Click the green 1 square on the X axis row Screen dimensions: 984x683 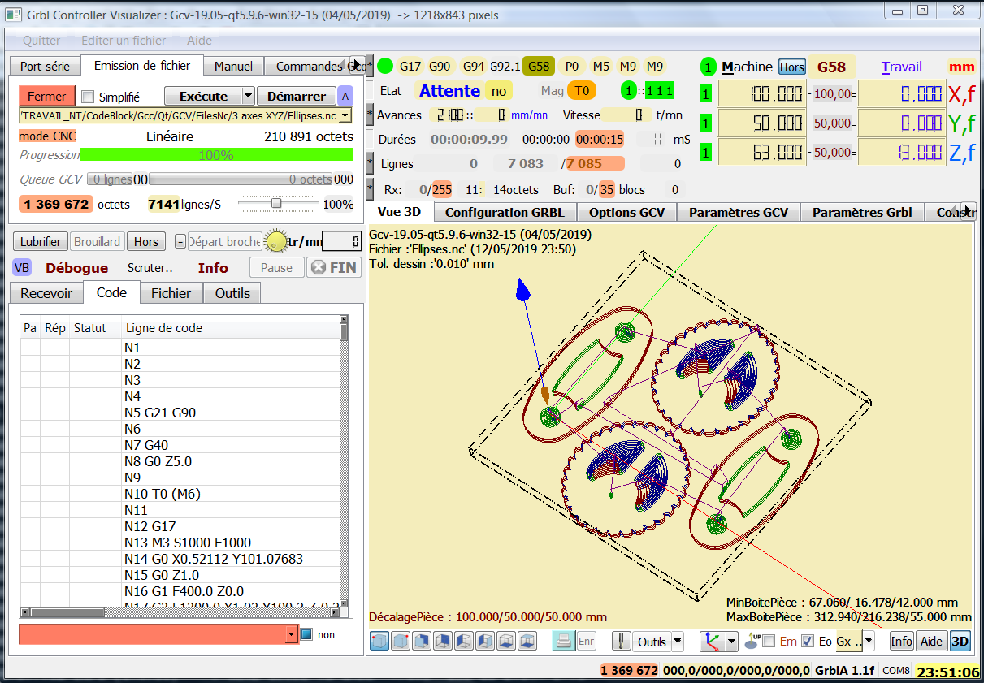[x=705, y=95]
